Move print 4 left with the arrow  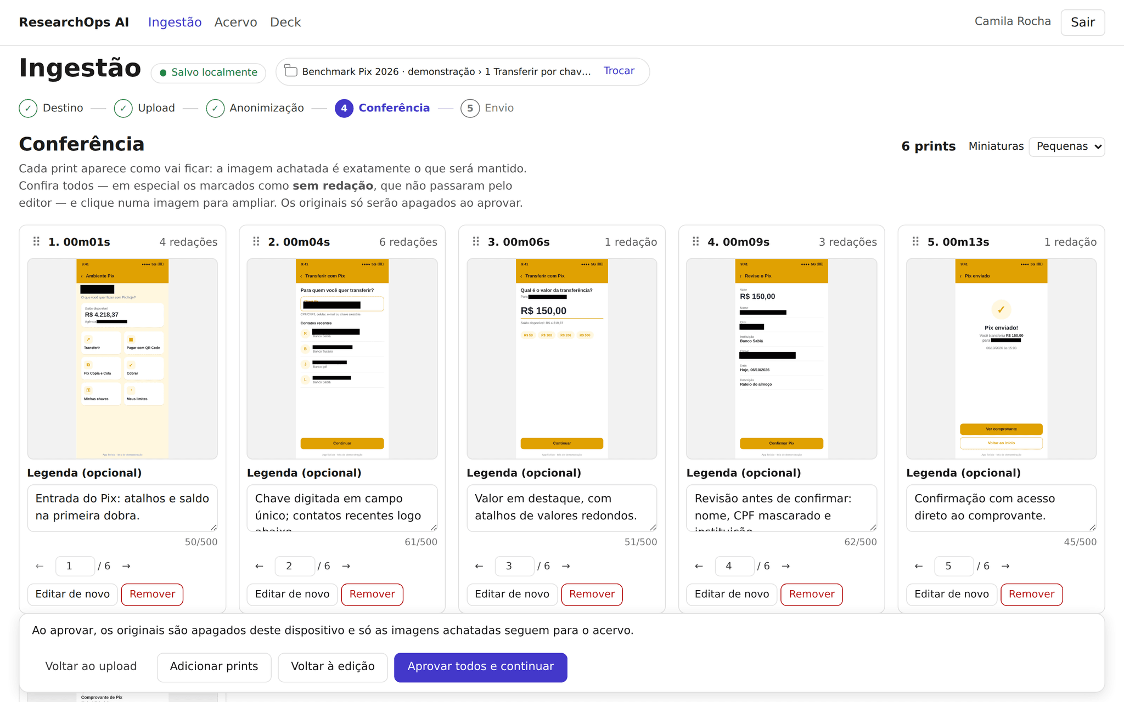click(699, 566)
